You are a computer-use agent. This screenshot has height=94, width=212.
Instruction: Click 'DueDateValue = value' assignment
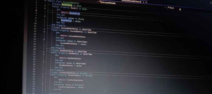70,66
